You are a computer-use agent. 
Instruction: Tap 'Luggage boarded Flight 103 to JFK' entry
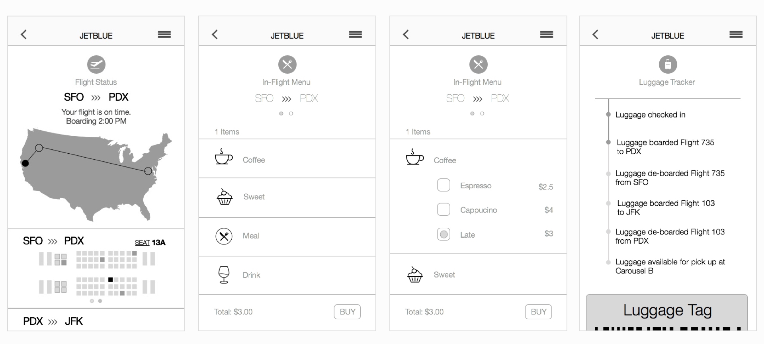click(x=666, y=207)
